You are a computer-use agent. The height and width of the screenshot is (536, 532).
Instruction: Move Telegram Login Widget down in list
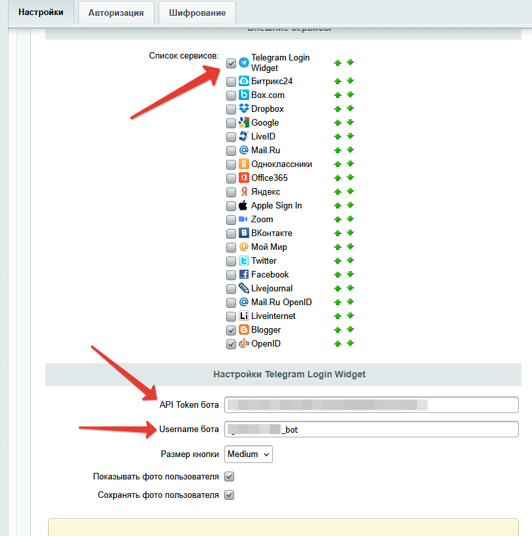coord(350,62)
